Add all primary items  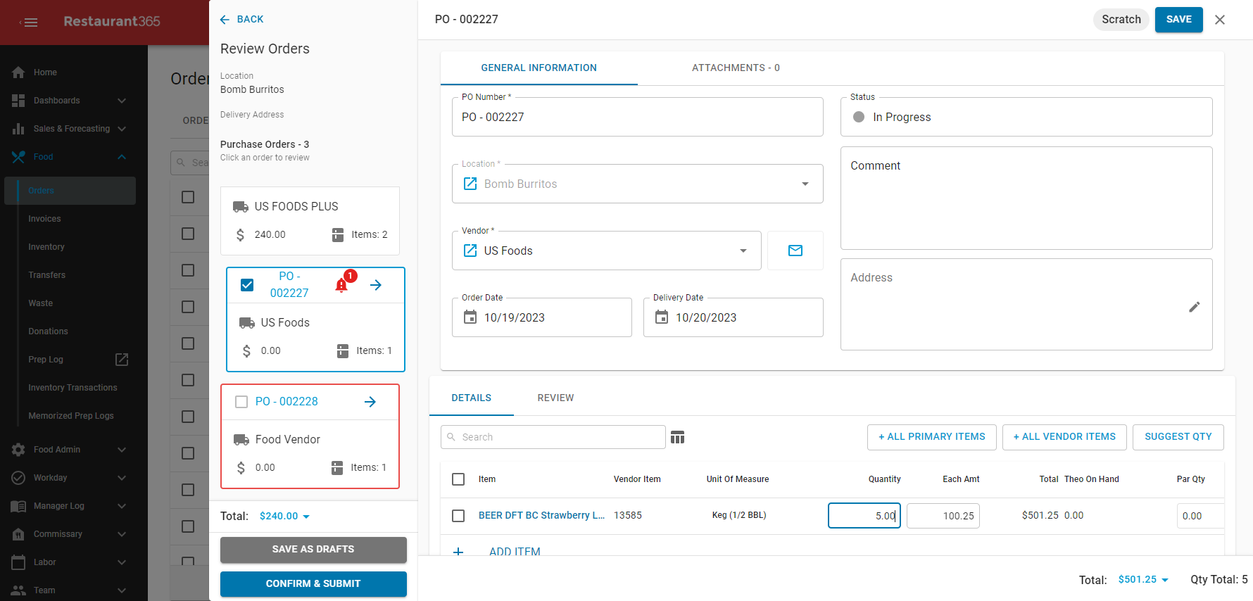(x=931, y=437)
